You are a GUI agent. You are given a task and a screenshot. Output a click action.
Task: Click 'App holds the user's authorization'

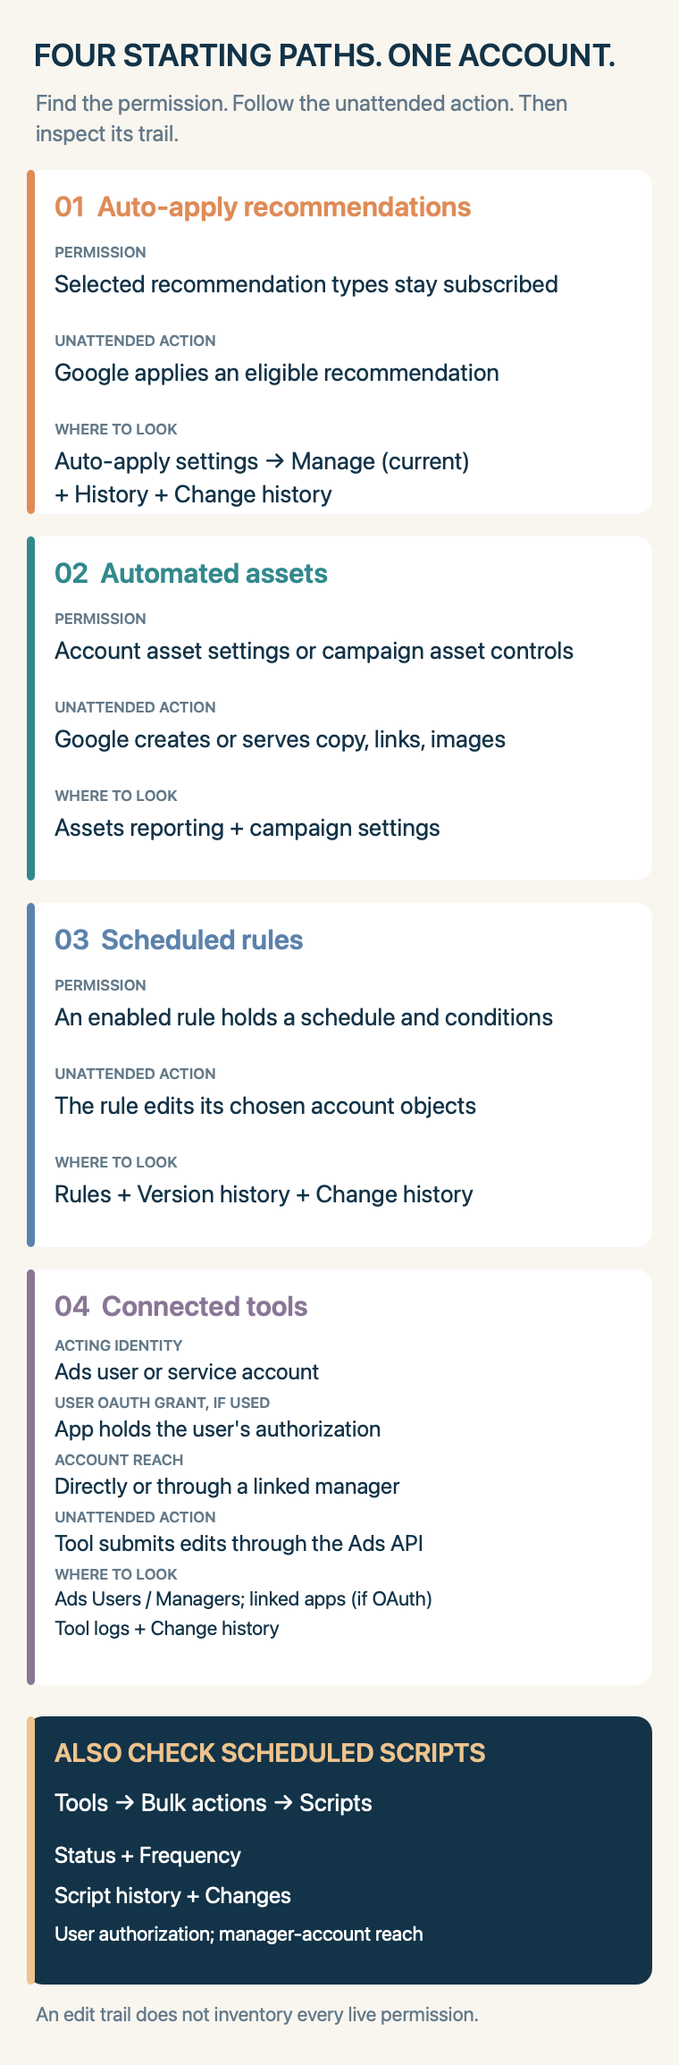[218, 1429]
